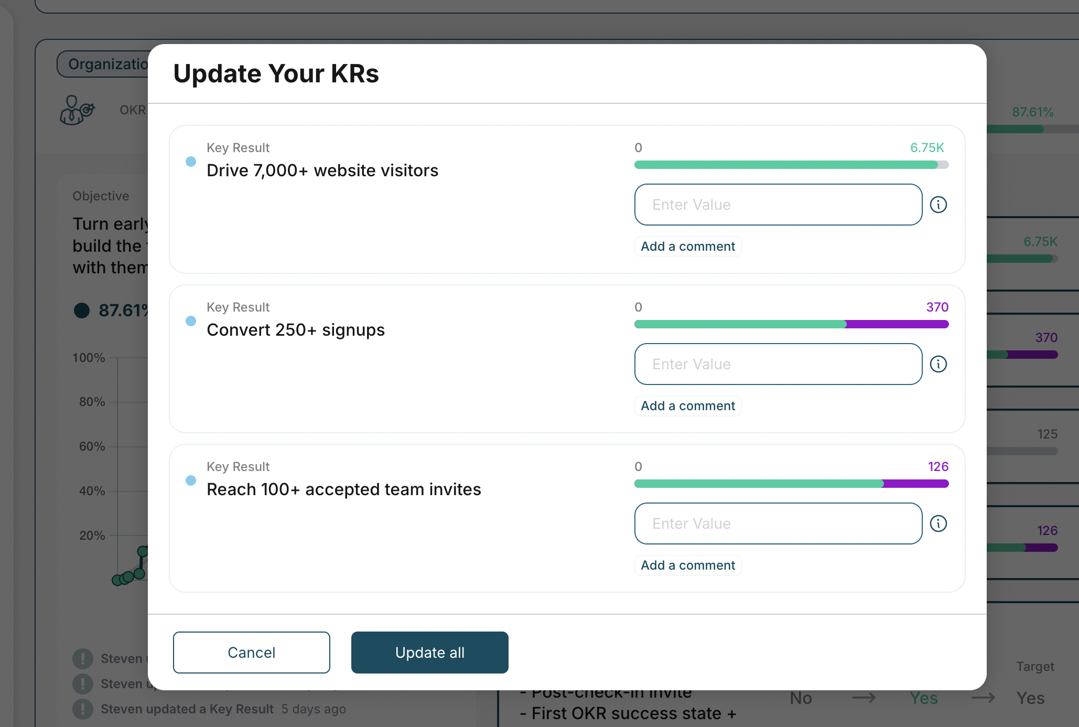
Task: Click info icon for website visitors KR
Action: pos(938,205)
